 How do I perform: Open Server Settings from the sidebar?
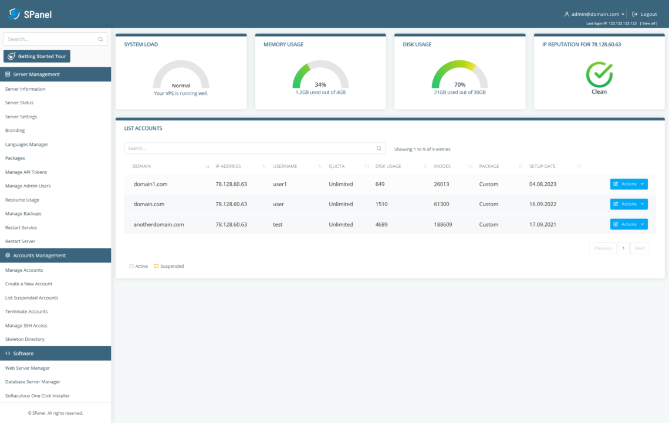tap(23, 116)
